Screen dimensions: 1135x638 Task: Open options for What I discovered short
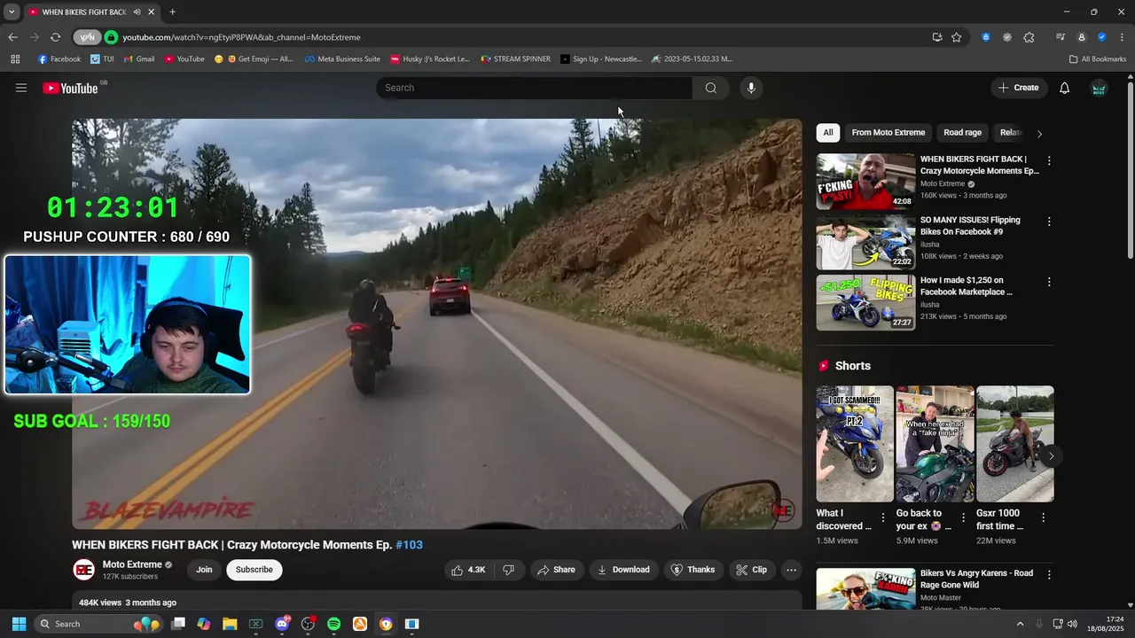tap(883, 517)
